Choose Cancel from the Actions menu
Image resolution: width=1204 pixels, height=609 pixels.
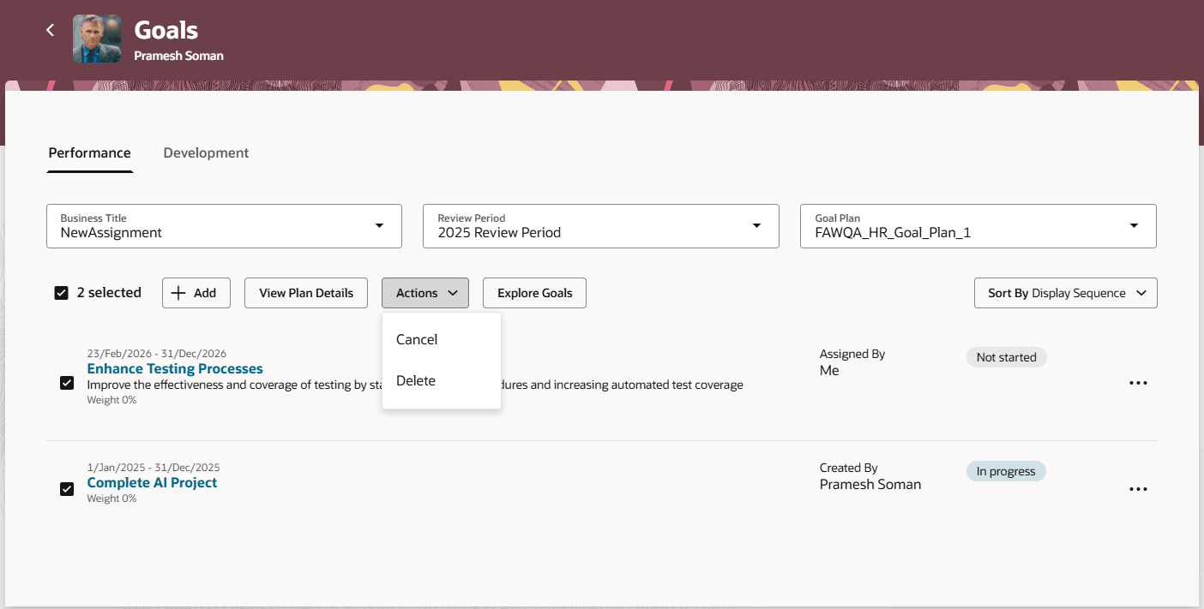417,339
